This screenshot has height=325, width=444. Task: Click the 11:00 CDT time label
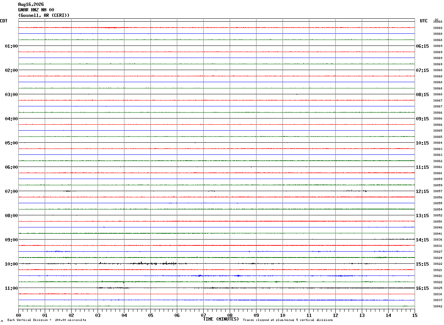tap(11, 288)
